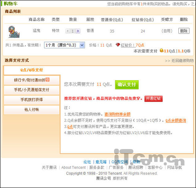This screenshot has height=188, width=196.
Task: Select the 手机/小灵通短信支付 tab
Action: point(32,90)
